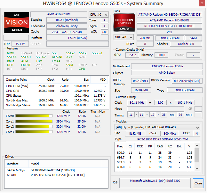This screenshot has width=207, height=193.
Task: Click the ECC value N
Action: [196, 133]
